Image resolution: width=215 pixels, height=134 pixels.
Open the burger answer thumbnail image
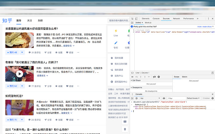pyautogui.click(x=19, y=40)
